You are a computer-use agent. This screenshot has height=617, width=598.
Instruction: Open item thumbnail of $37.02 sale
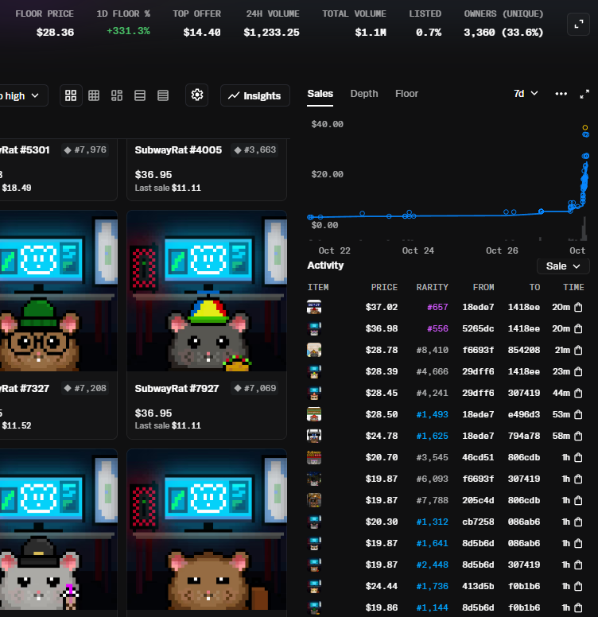tap(314, 307)
